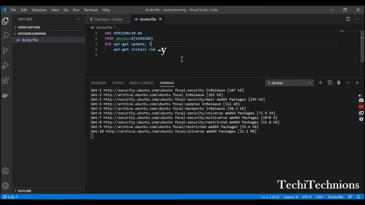
Task: Open the Manage gear icon
Action: (5, 186)
